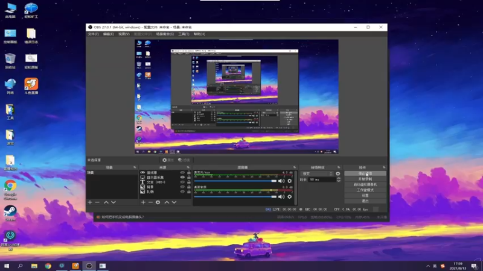Image resolution: width=483 pixels, height=271 pixels.
Task: Move source up in sources list
Action: point(167,202)
